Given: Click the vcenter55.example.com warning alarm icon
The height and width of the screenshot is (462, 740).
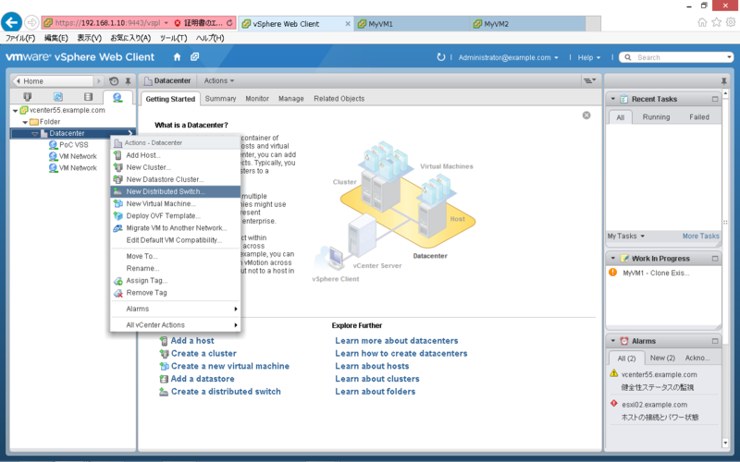Looking at the screenshot, I should [x=613, y=373].
